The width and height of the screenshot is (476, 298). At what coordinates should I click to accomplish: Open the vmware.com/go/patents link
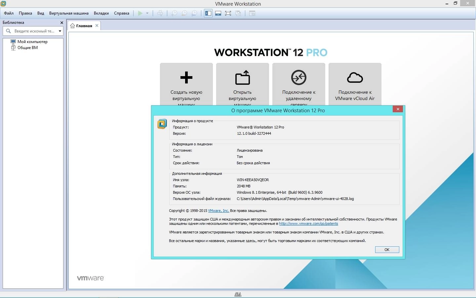(308, 224)
